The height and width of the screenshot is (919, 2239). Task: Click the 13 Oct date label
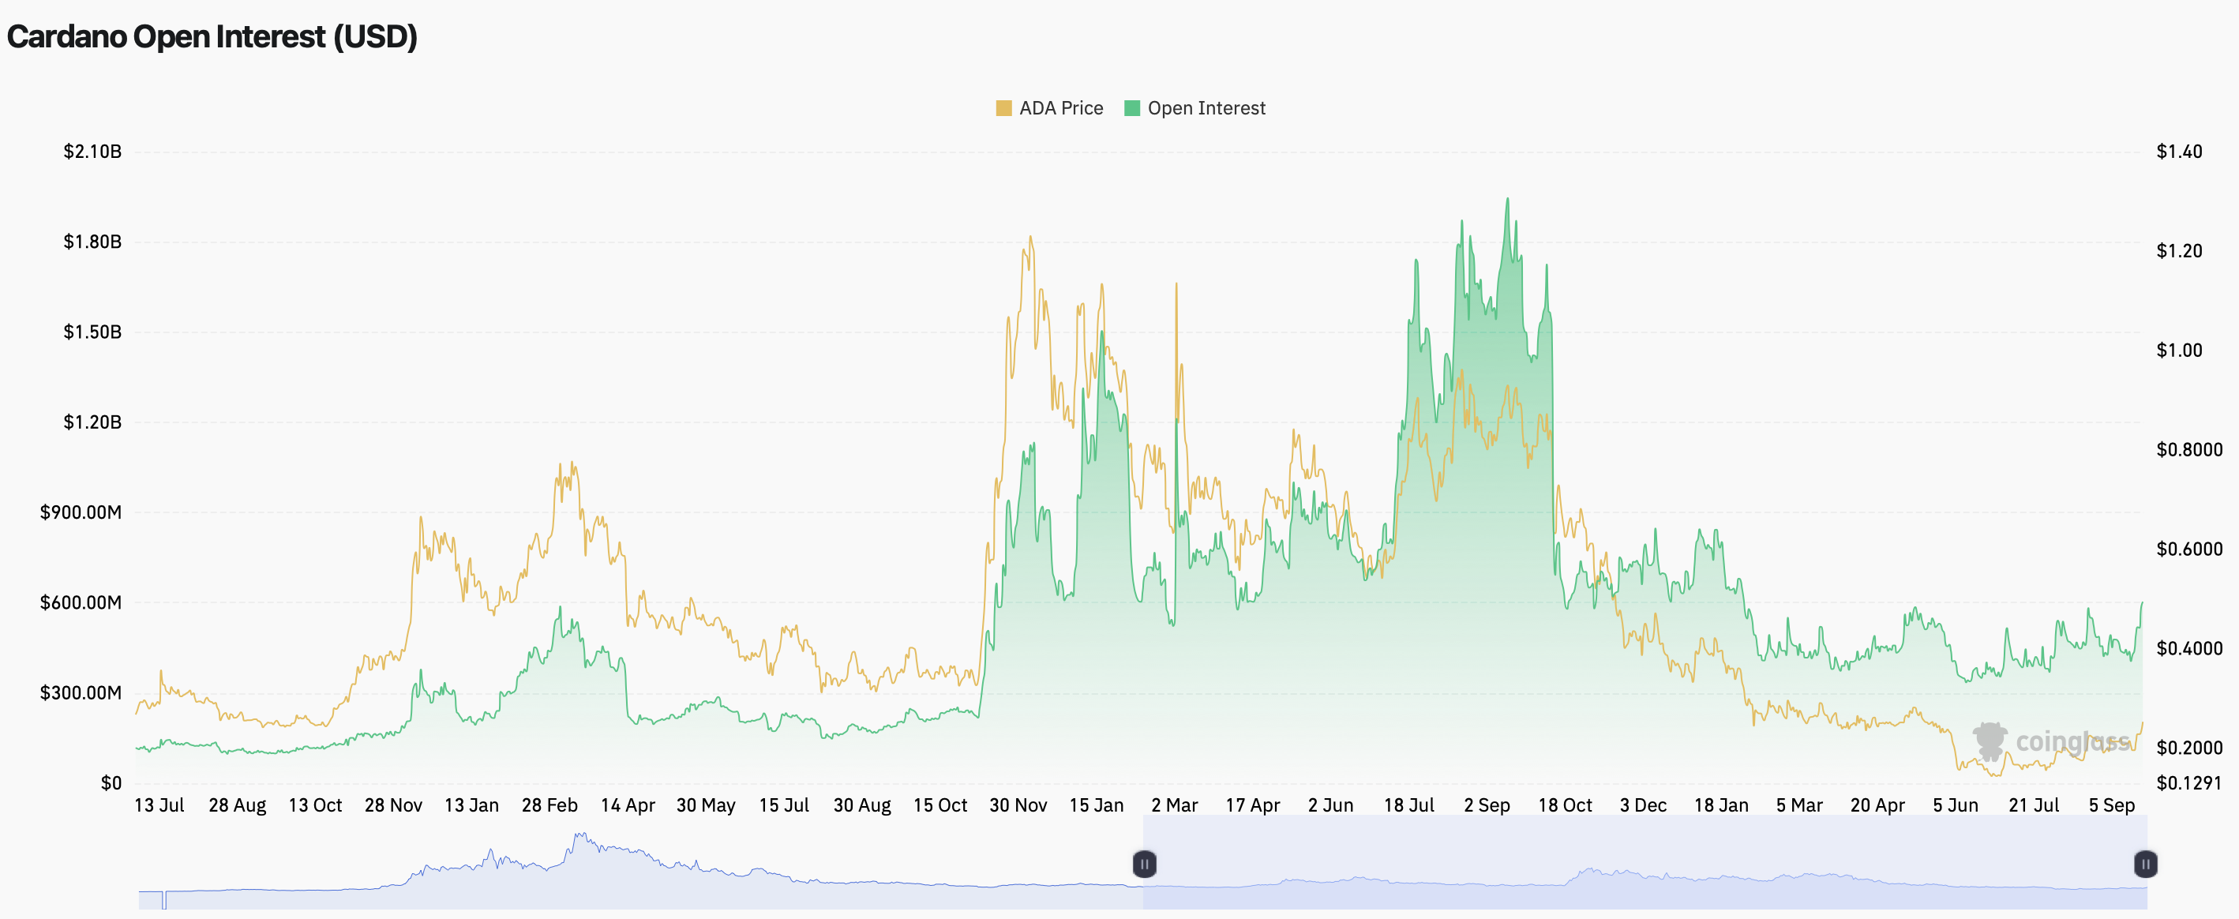point(316,806)
